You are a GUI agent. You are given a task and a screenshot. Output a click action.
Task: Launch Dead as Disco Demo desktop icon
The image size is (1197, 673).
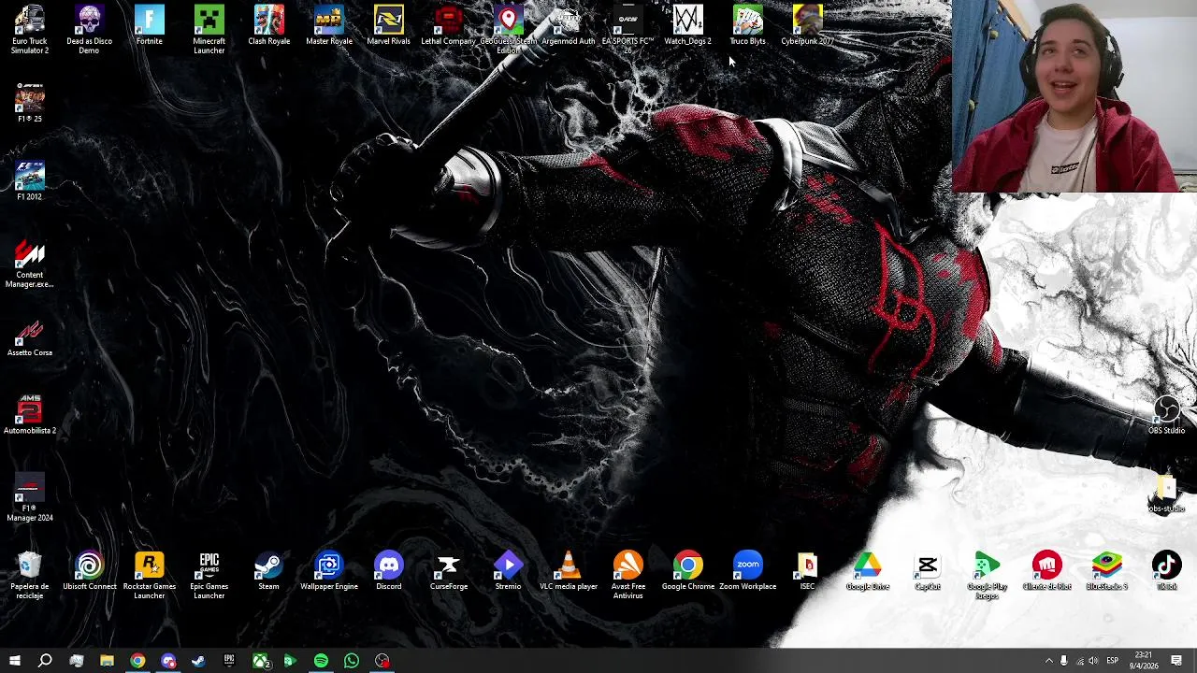click(90, 30)
